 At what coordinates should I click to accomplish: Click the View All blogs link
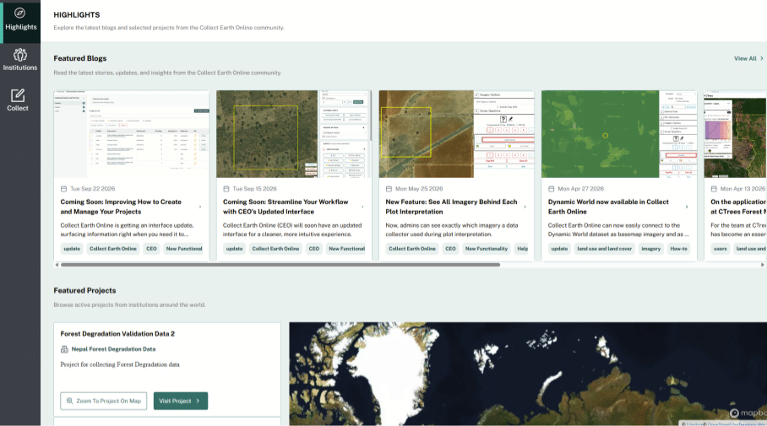[x=745, y=58]
